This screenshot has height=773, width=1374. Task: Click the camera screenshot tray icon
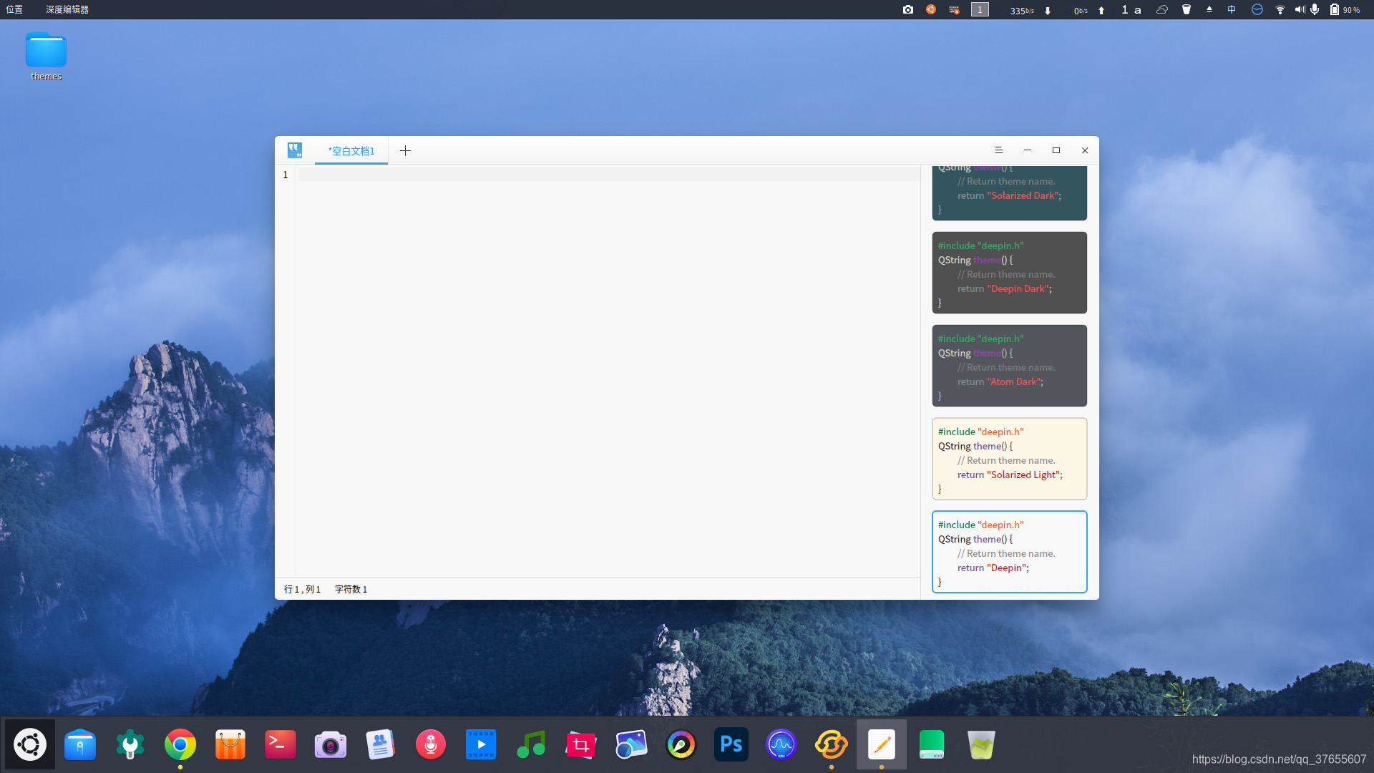click(x=908, y=9)
